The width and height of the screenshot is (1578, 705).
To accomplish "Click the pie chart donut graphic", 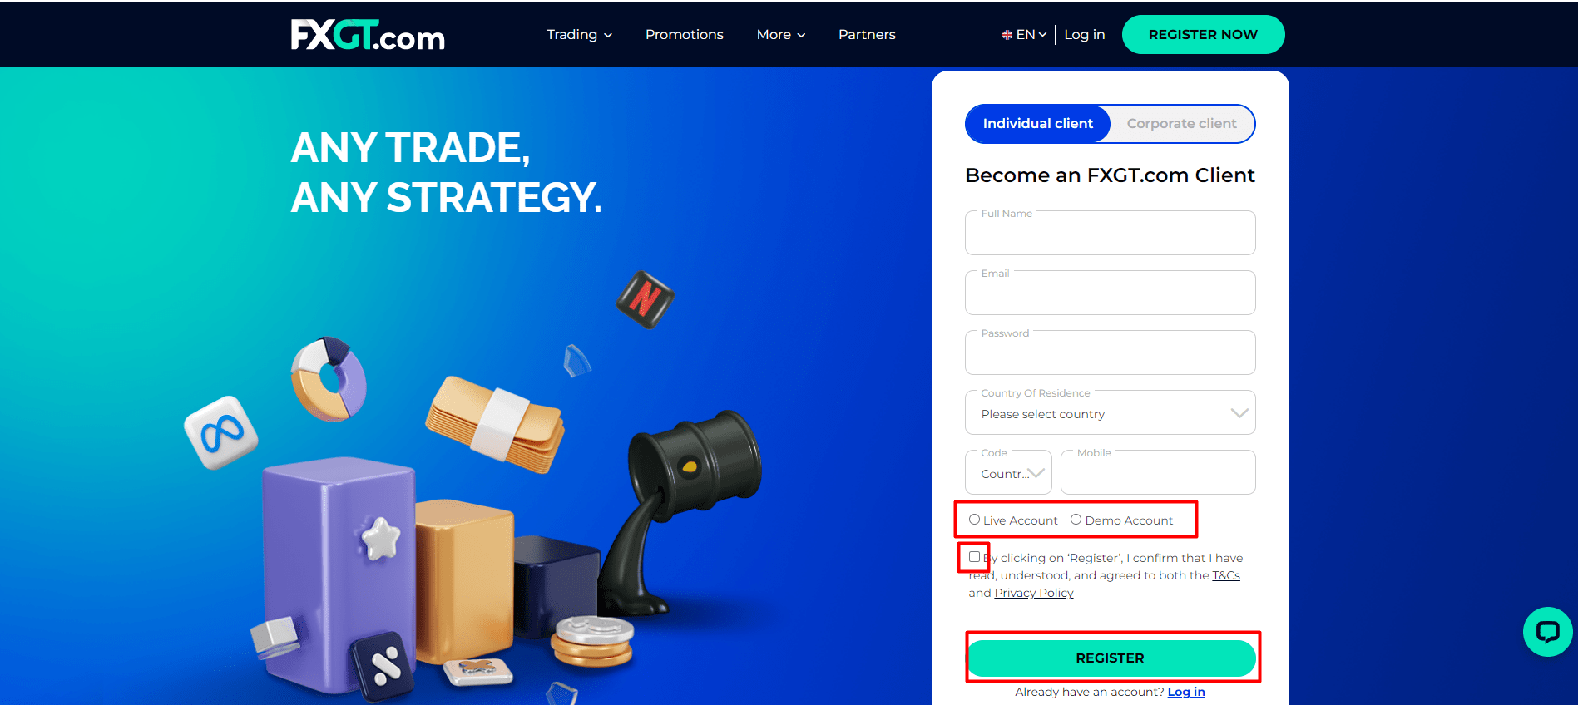I will coord(329,379).
